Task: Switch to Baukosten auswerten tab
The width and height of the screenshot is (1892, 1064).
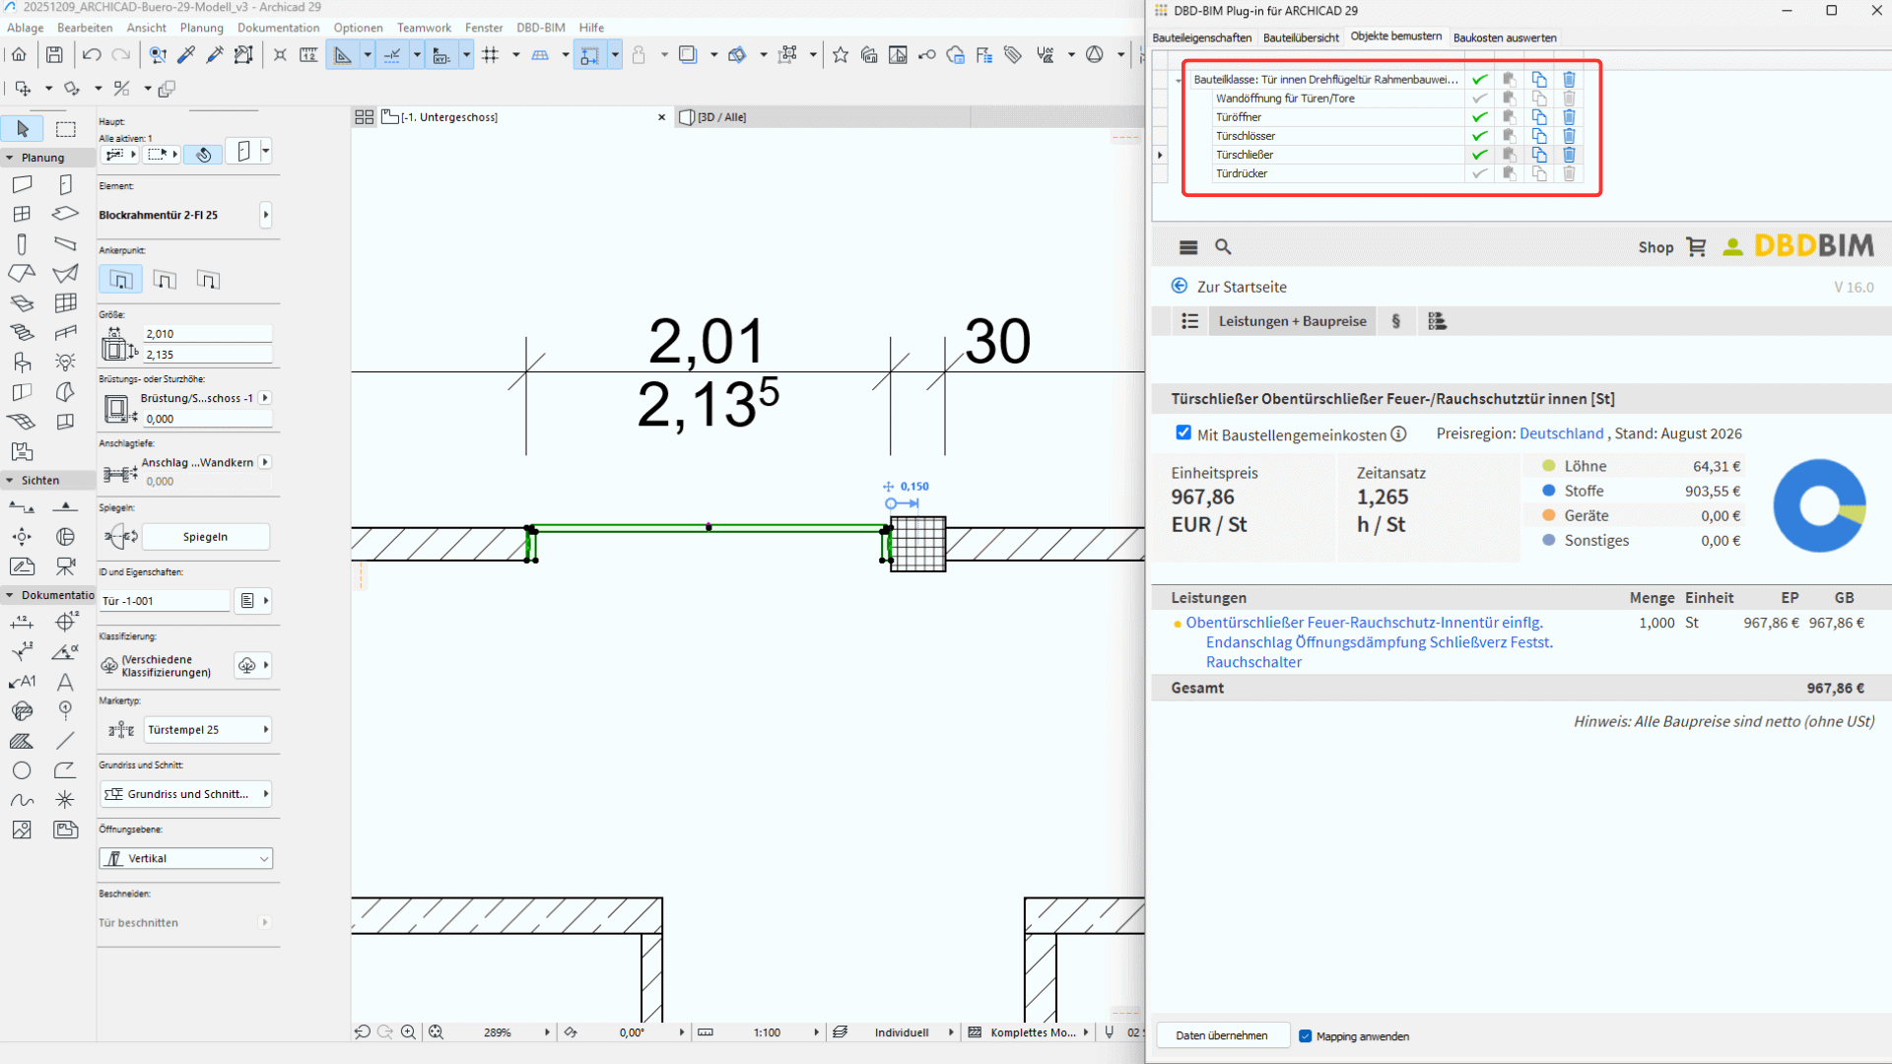Action: tap(1505, 37)
